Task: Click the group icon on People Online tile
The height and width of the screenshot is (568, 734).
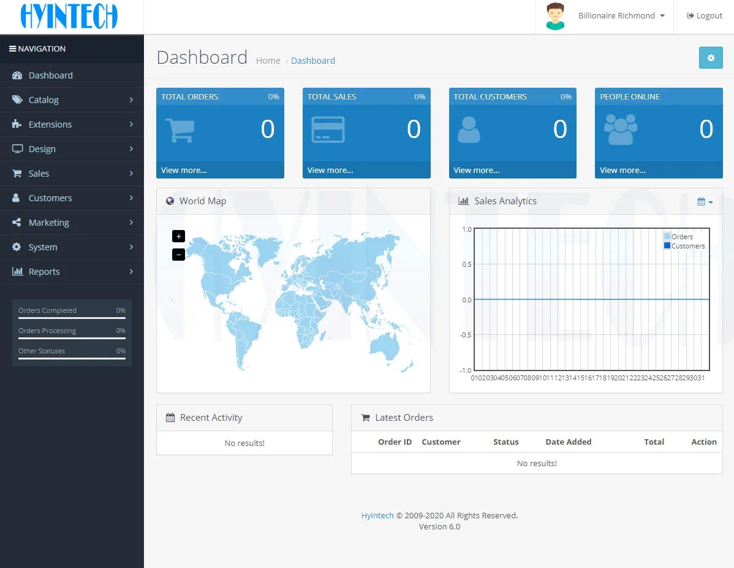Action: [619, 129]
